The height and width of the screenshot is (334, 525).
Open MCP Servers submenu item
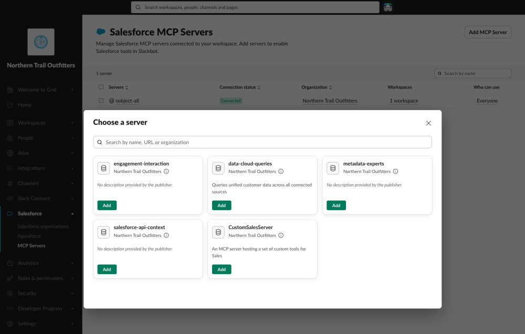coord(31,245)
